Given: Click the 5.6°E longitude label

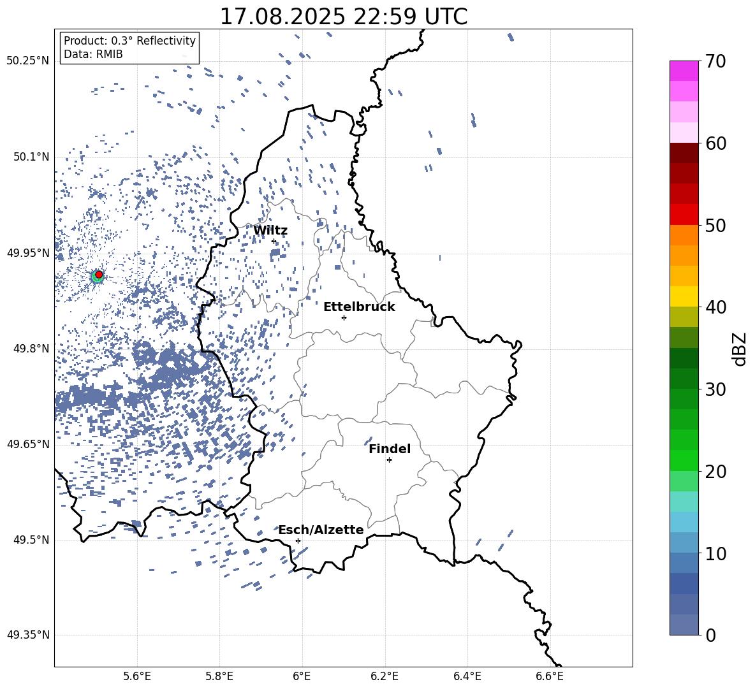Looking at the screenshot, I should [137, 676].
